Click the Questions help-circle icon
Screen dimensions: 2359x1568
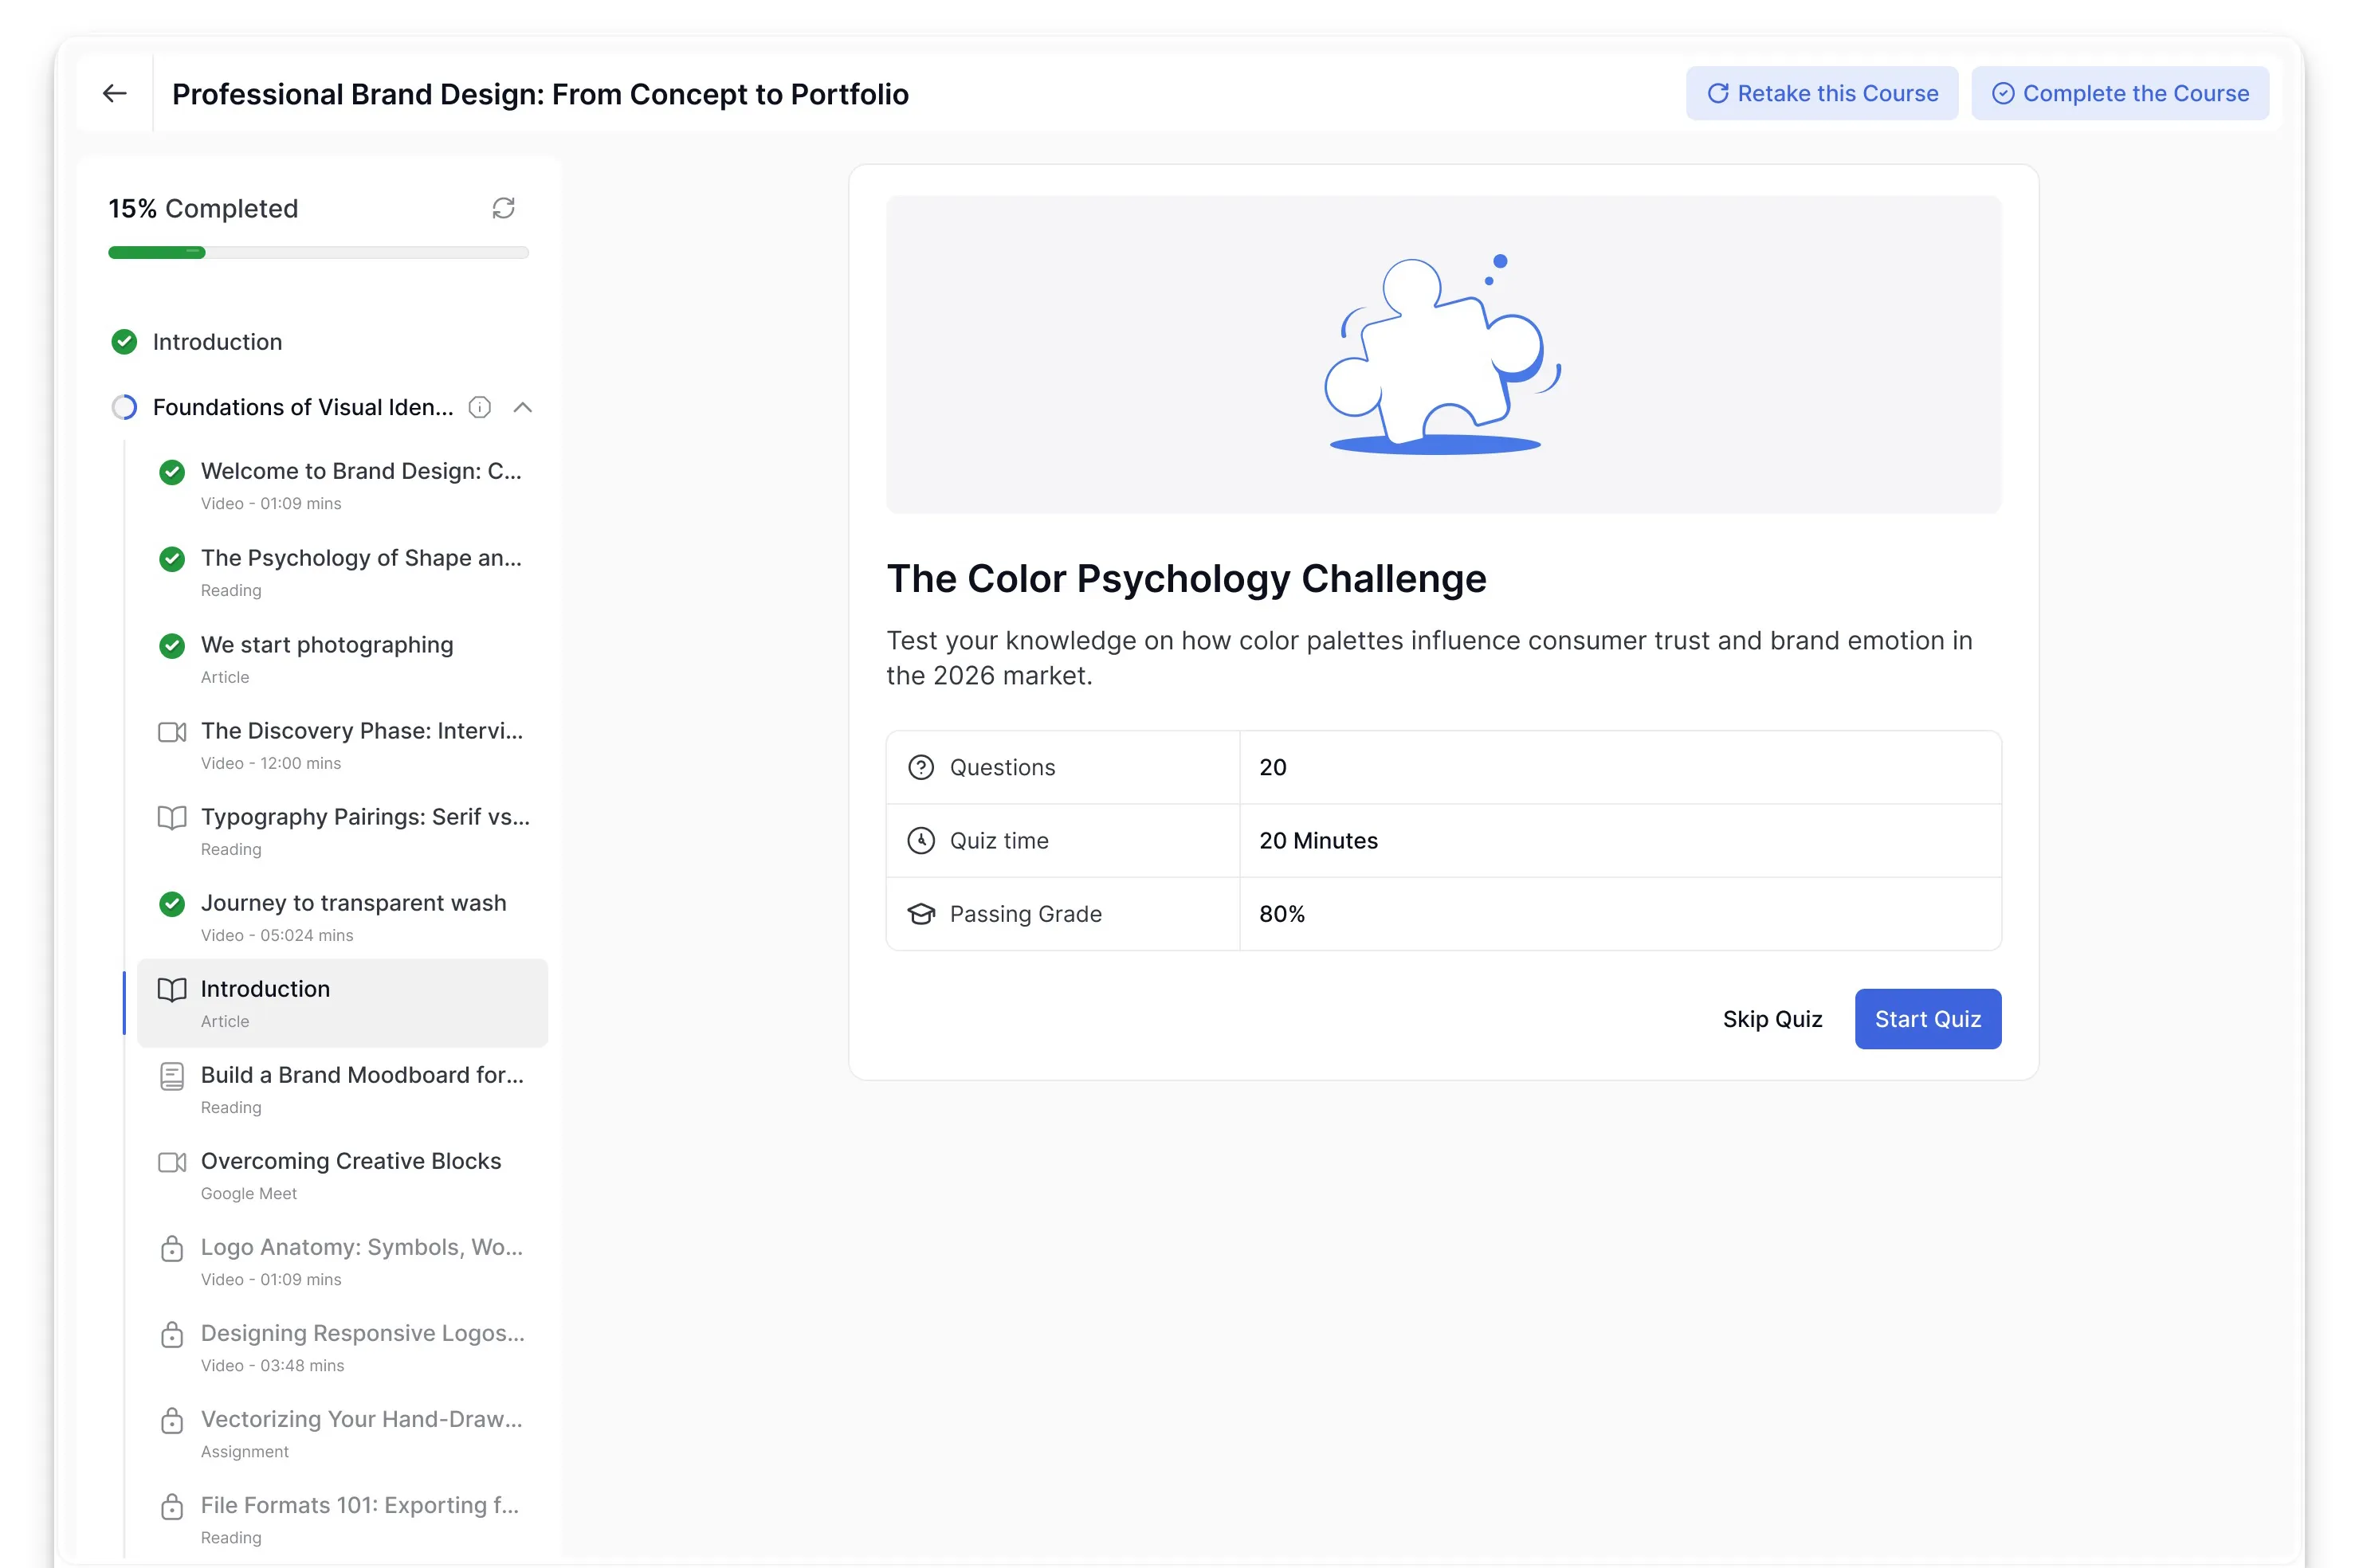(920, 767)
